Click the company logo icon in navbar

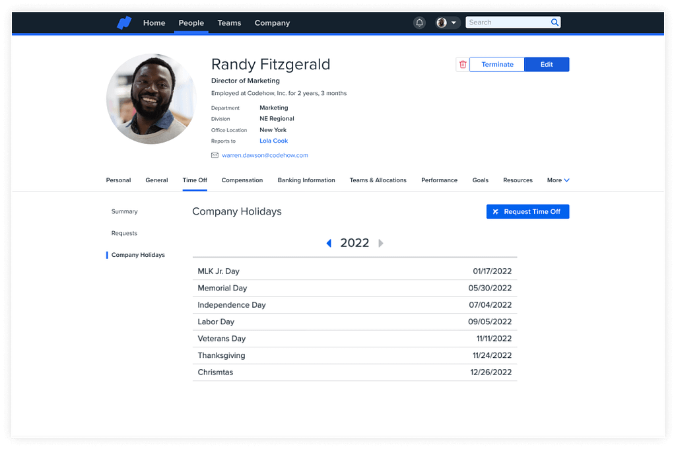pyautogui.click(x=124, y=23)
